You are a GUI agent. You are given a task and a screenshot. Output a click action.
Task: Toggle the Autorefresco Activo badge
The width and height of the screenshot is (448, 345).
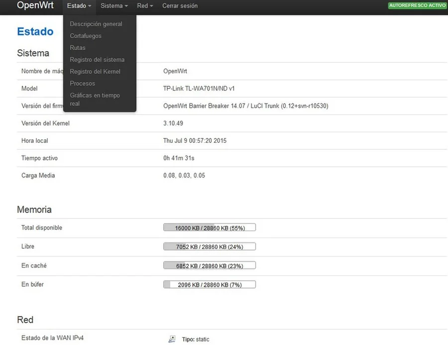tap(417, 5)
